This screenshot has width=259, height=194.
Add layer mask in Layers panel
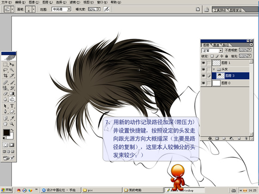coord(217,139)
